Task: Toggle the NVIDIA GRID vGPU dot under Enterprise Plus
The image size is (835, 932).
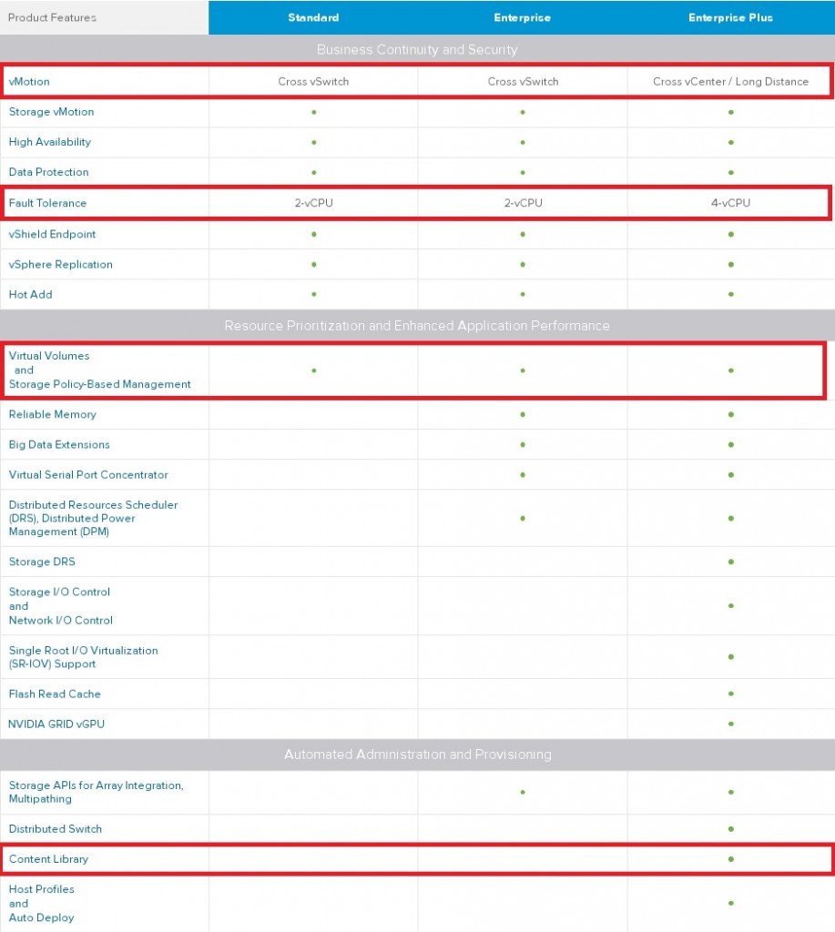Action: [730, 724]
